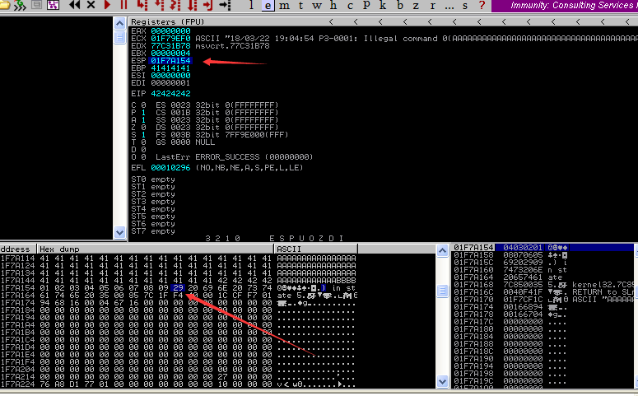Screen dimensions: 638x396
Task: Select EAX register value 00000000
Action: [x=170, y=31]
